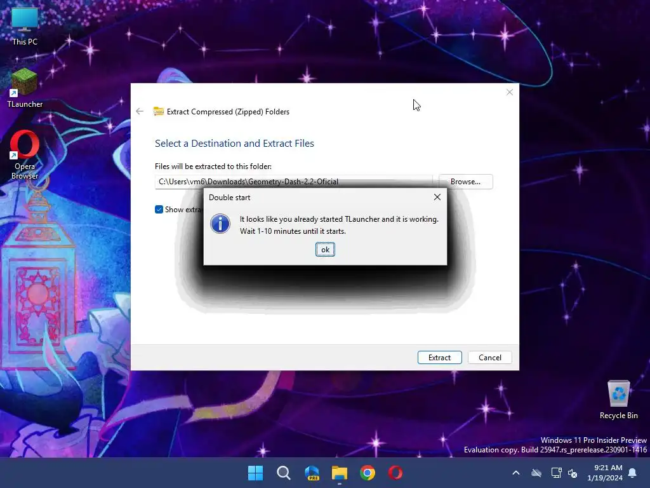
Task: Click the muted volume tray icon
Action: pyautogui.click(x=573, y=473)
